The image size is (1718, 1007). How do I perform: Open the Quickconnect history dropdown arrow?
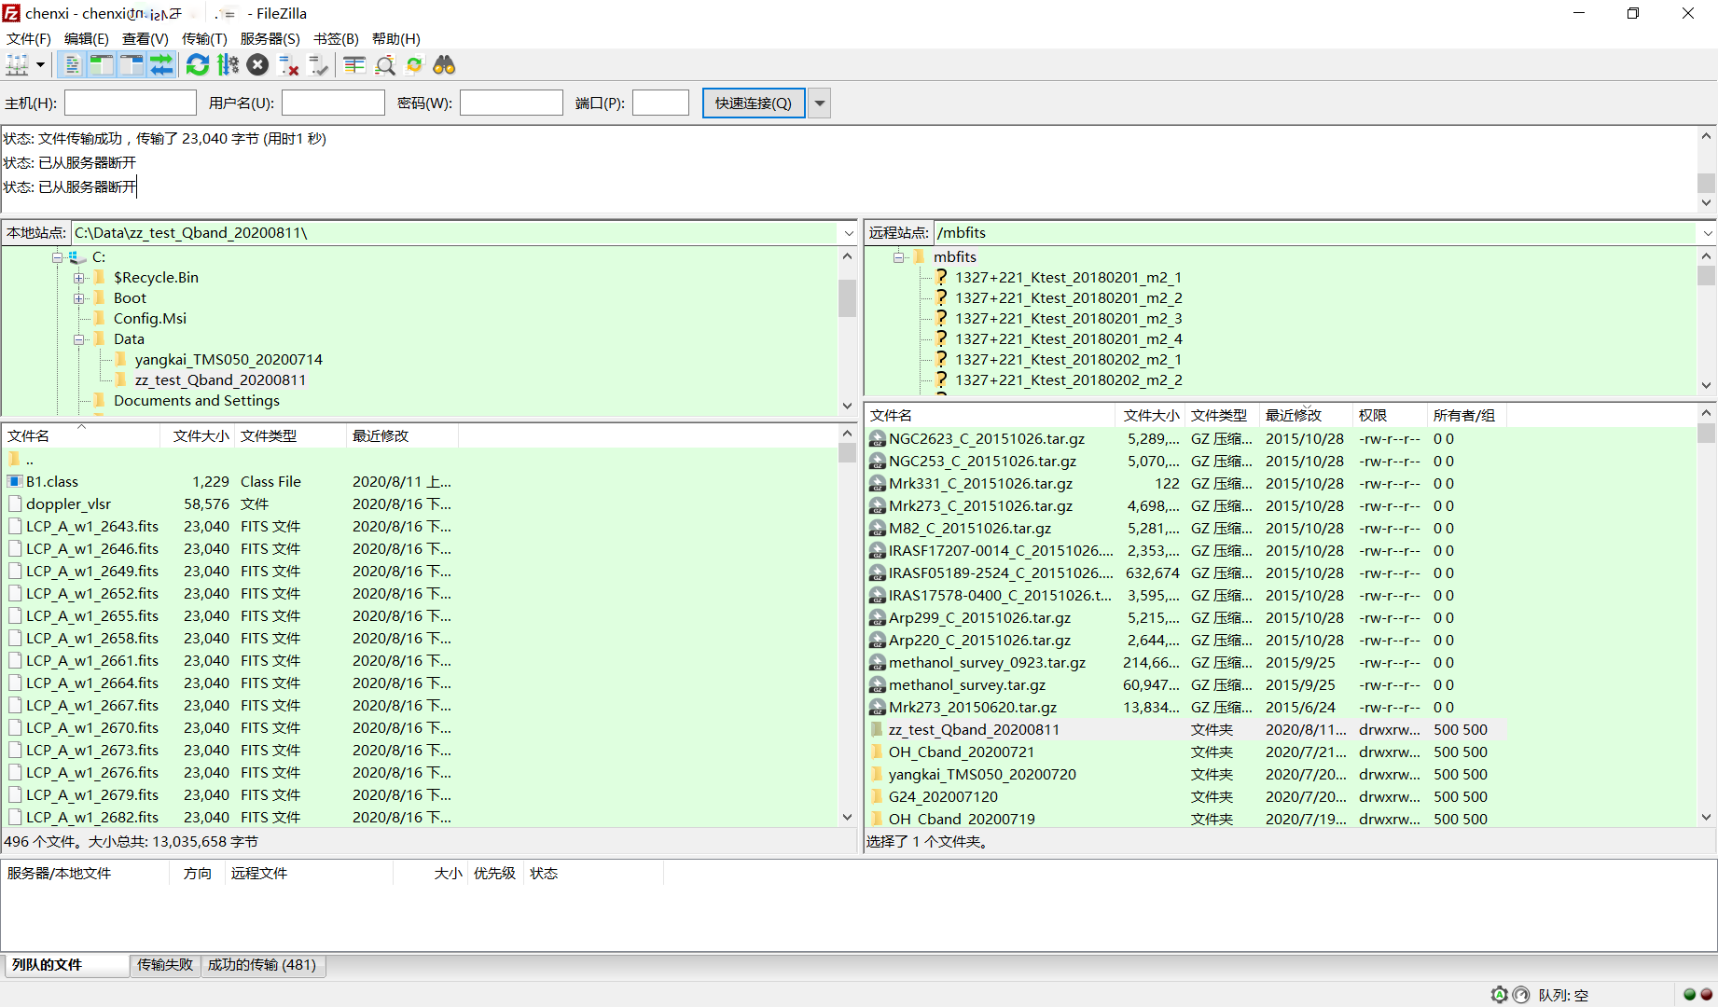[819, 103]
